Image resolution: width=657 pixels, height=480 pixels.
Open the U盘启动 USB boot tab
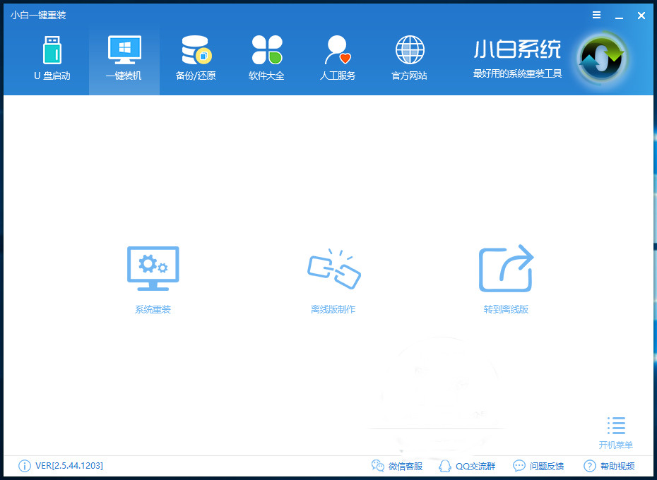[52, 59]
